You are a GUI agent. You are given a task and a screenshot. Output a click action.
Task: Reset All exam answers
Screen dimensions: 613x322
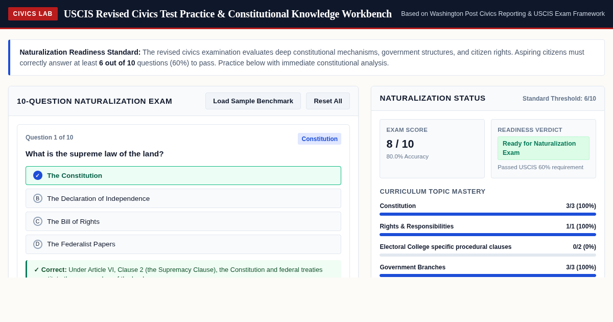[x=328, y=101]
